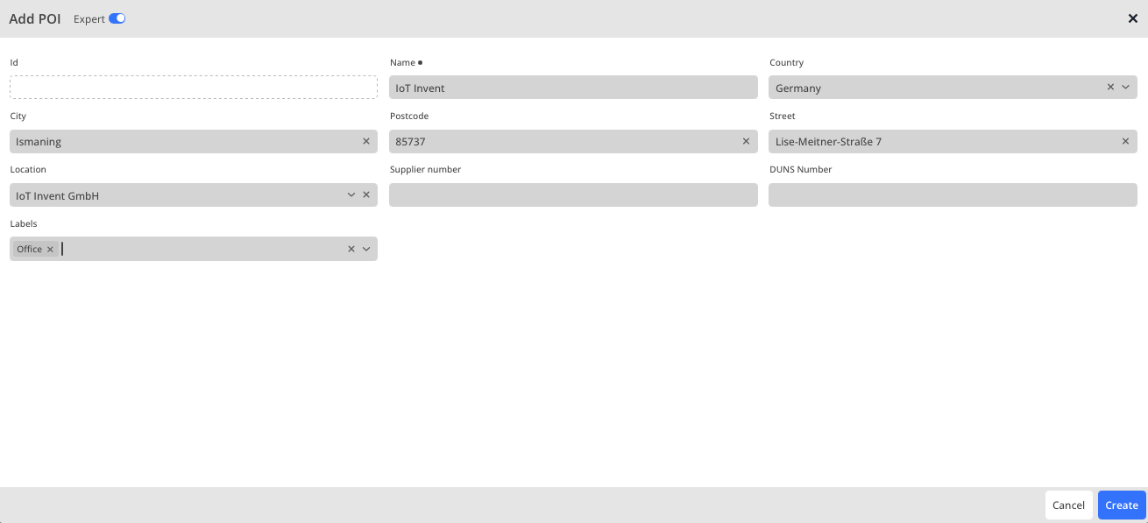The width and height of the screenshot is (1148, 523).
Task: Edit the Name field IoT Invent
Action: pos(573,88)
